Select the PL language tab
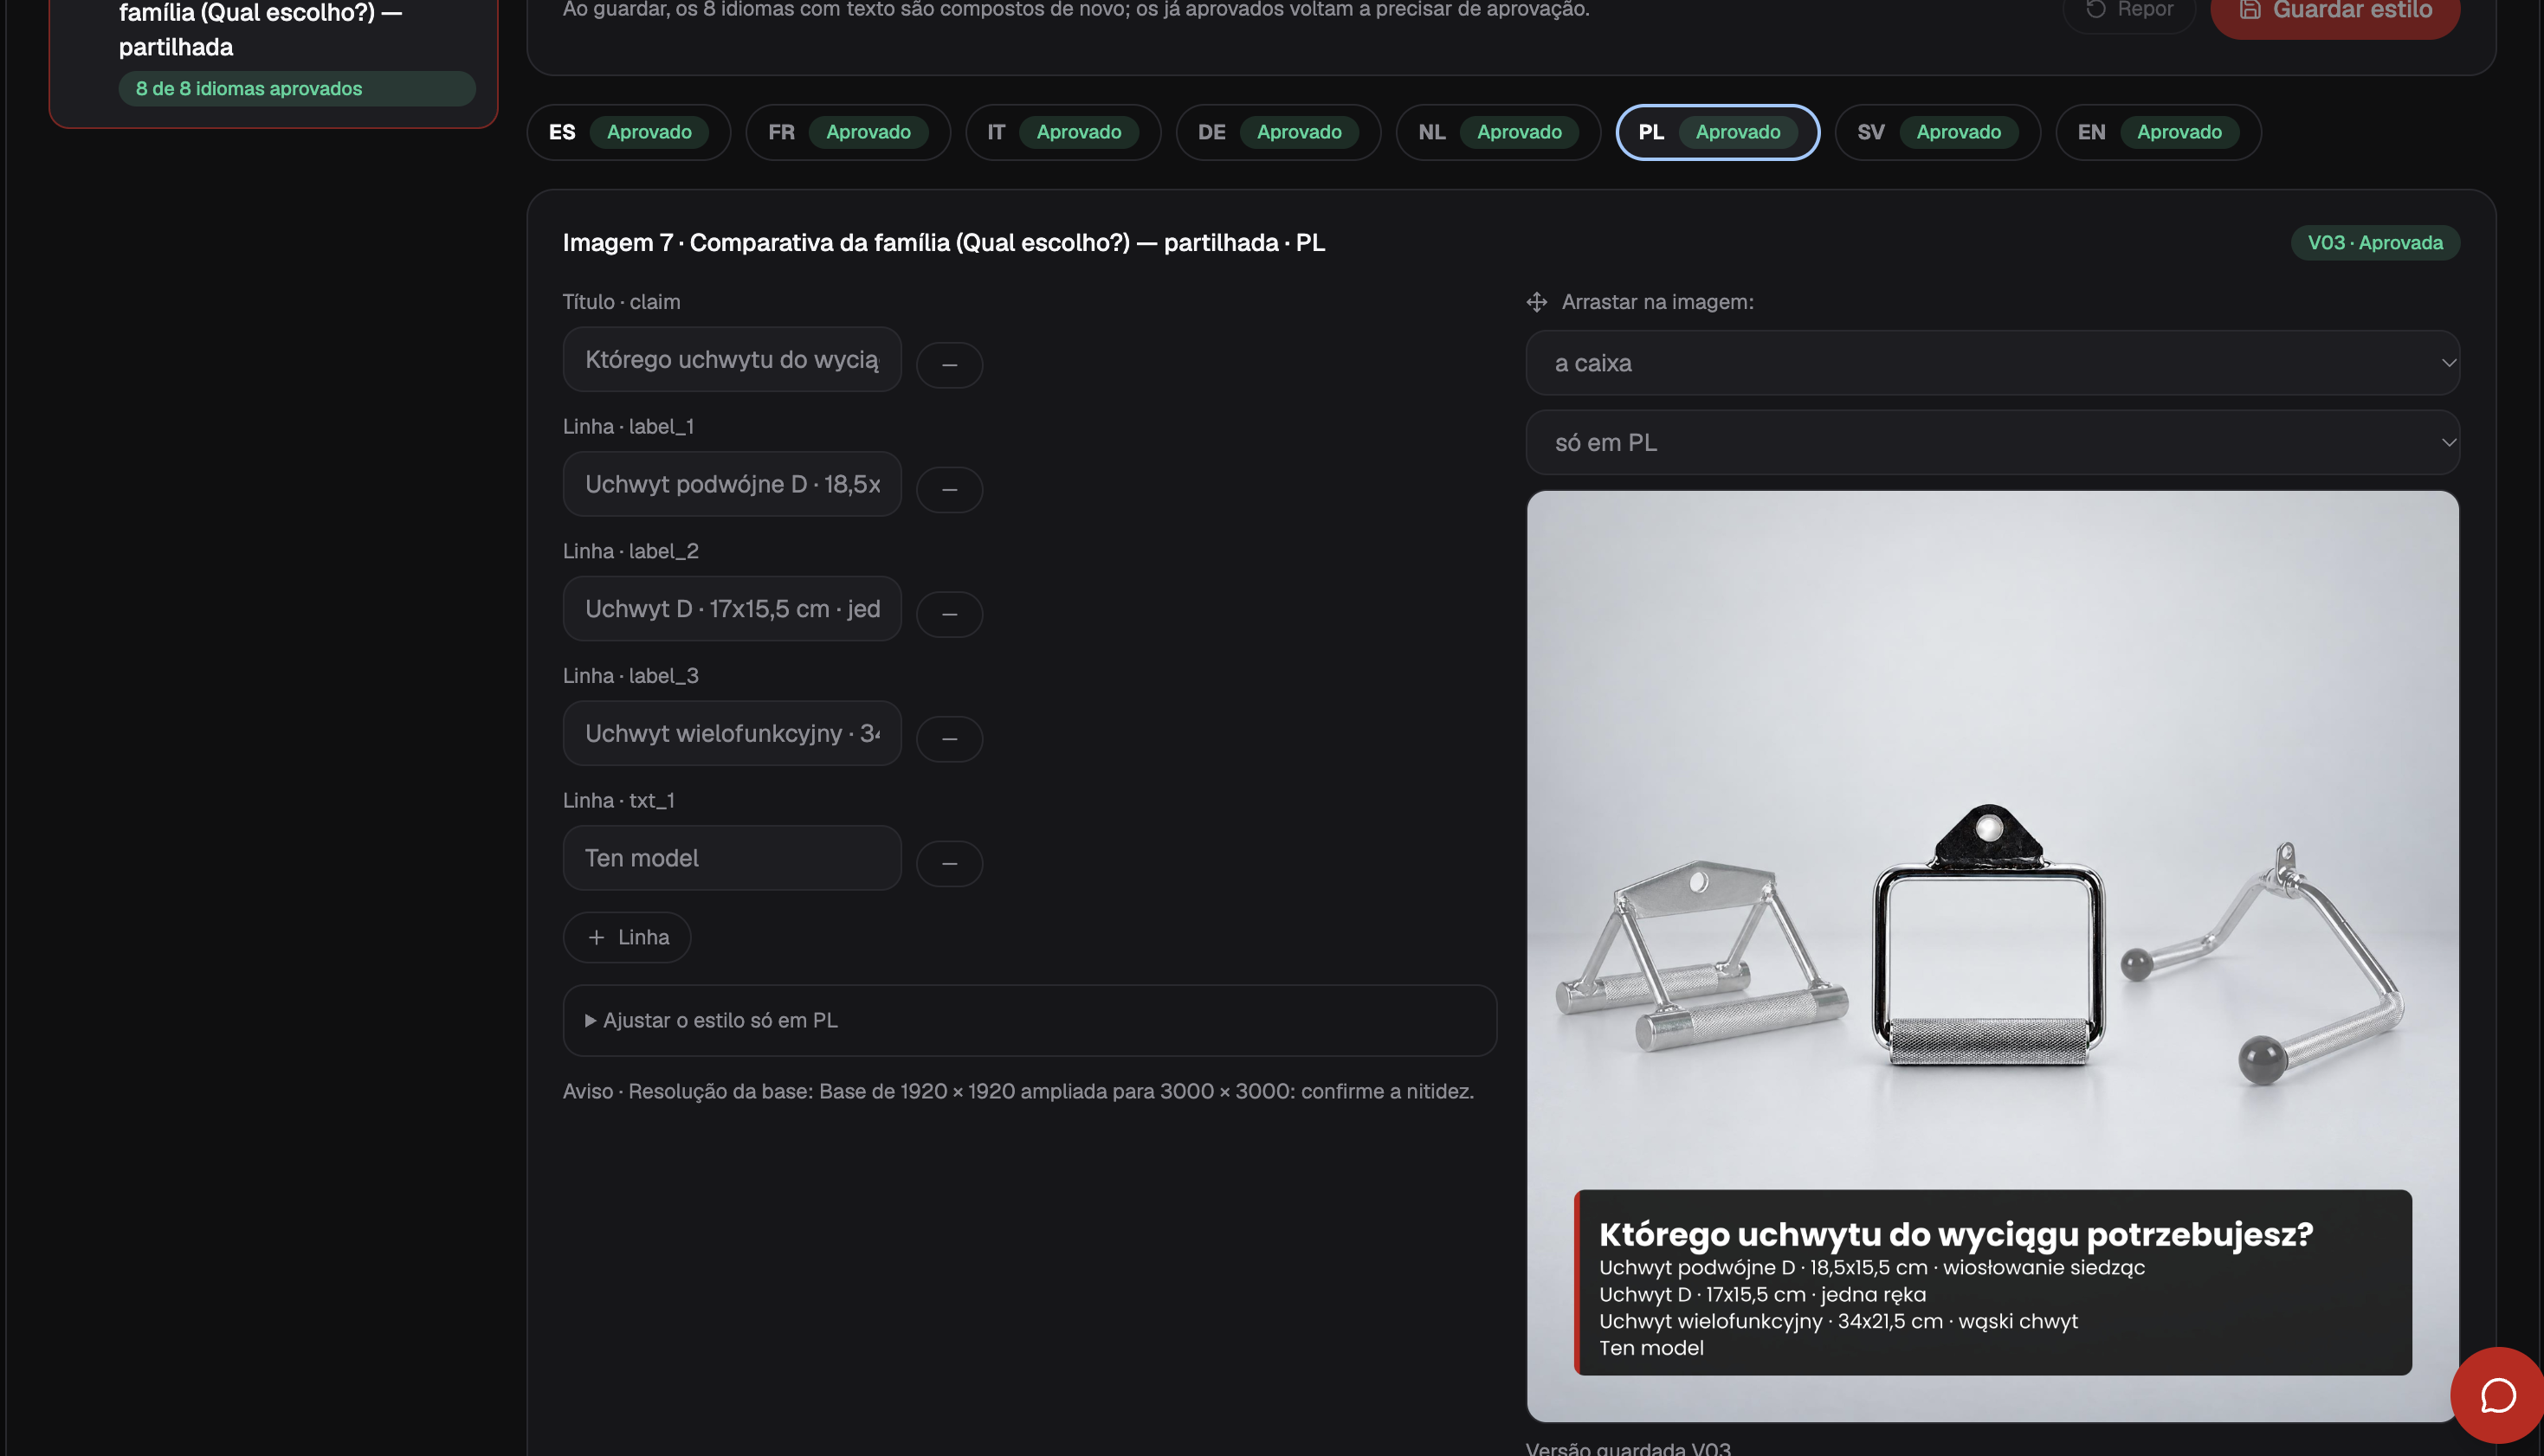2544x1456 pixels. click(x=1718, y=132)
